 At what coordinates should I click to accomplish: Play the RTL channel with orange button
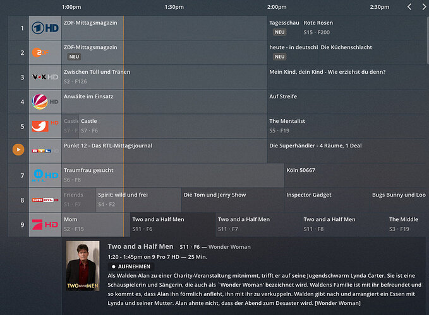tap(18, 149)
